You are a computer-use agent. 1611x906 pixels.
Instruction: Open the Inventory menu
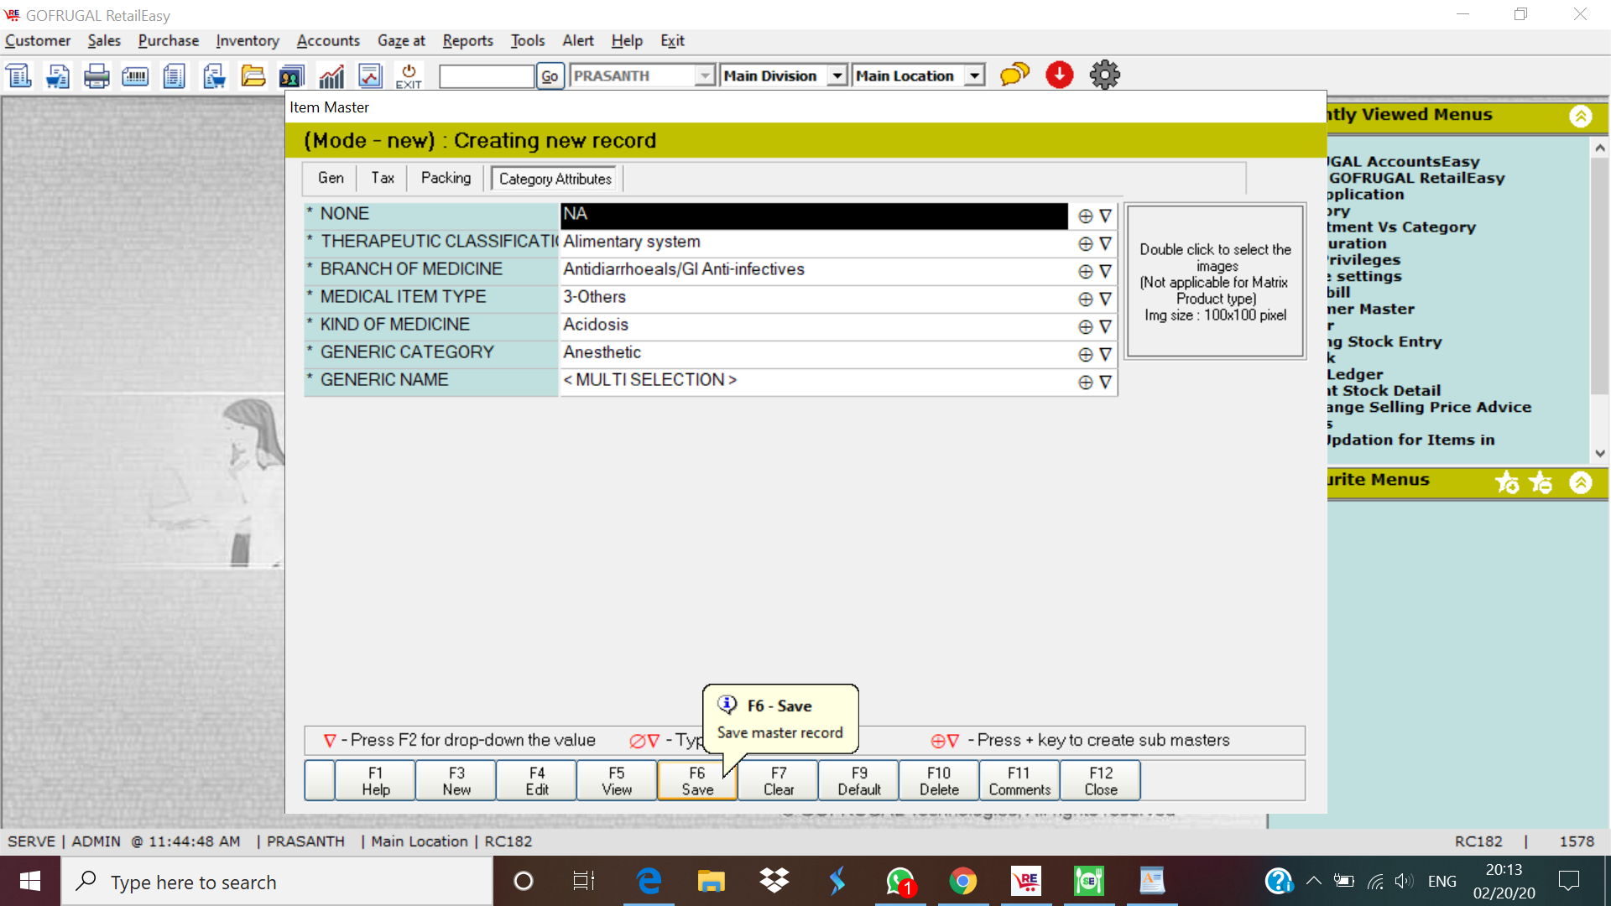click(247, 40)
